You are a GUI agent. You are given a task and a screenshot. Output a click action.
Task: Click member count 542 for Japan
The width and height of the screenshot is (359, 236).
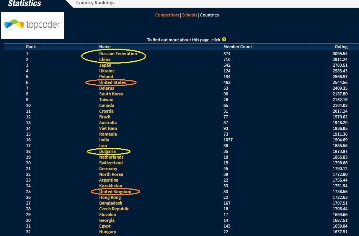point(227,65)
